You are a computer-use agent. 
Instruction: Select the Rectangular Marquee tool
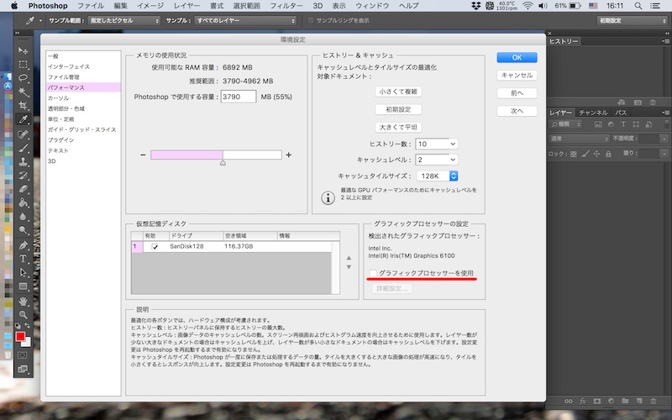point(24,65)
